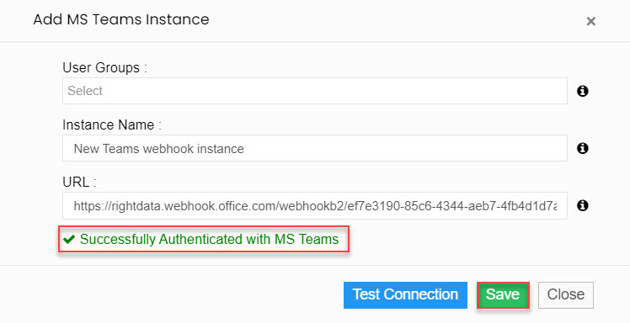Open the info tooltip for URL field
The image size is (630, 323).
583,205
